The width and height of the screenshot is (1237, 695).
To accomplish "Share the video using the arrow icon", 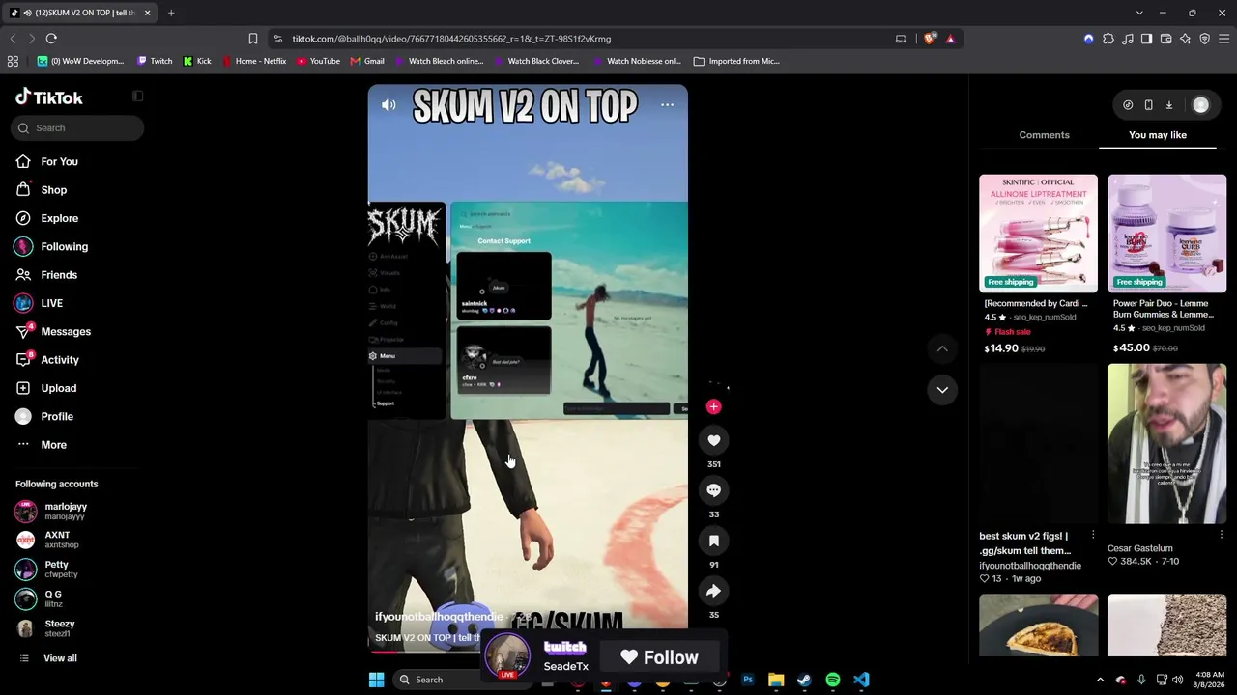I will (x=714, y=591).
